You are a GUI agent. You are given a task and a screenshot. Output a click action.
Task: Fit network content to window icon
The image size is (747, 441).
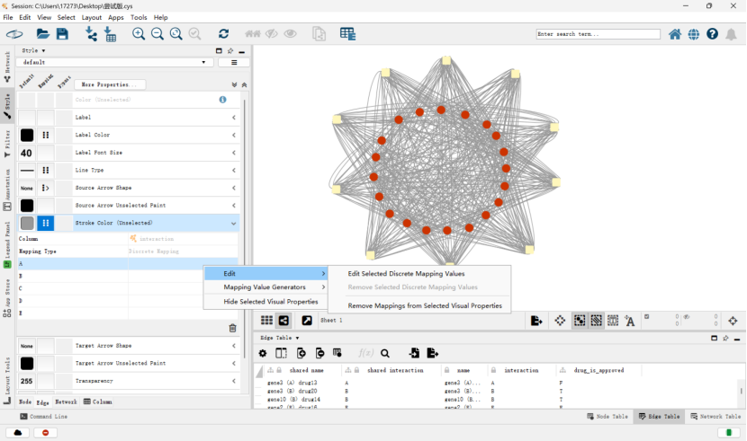coord(175,34)
